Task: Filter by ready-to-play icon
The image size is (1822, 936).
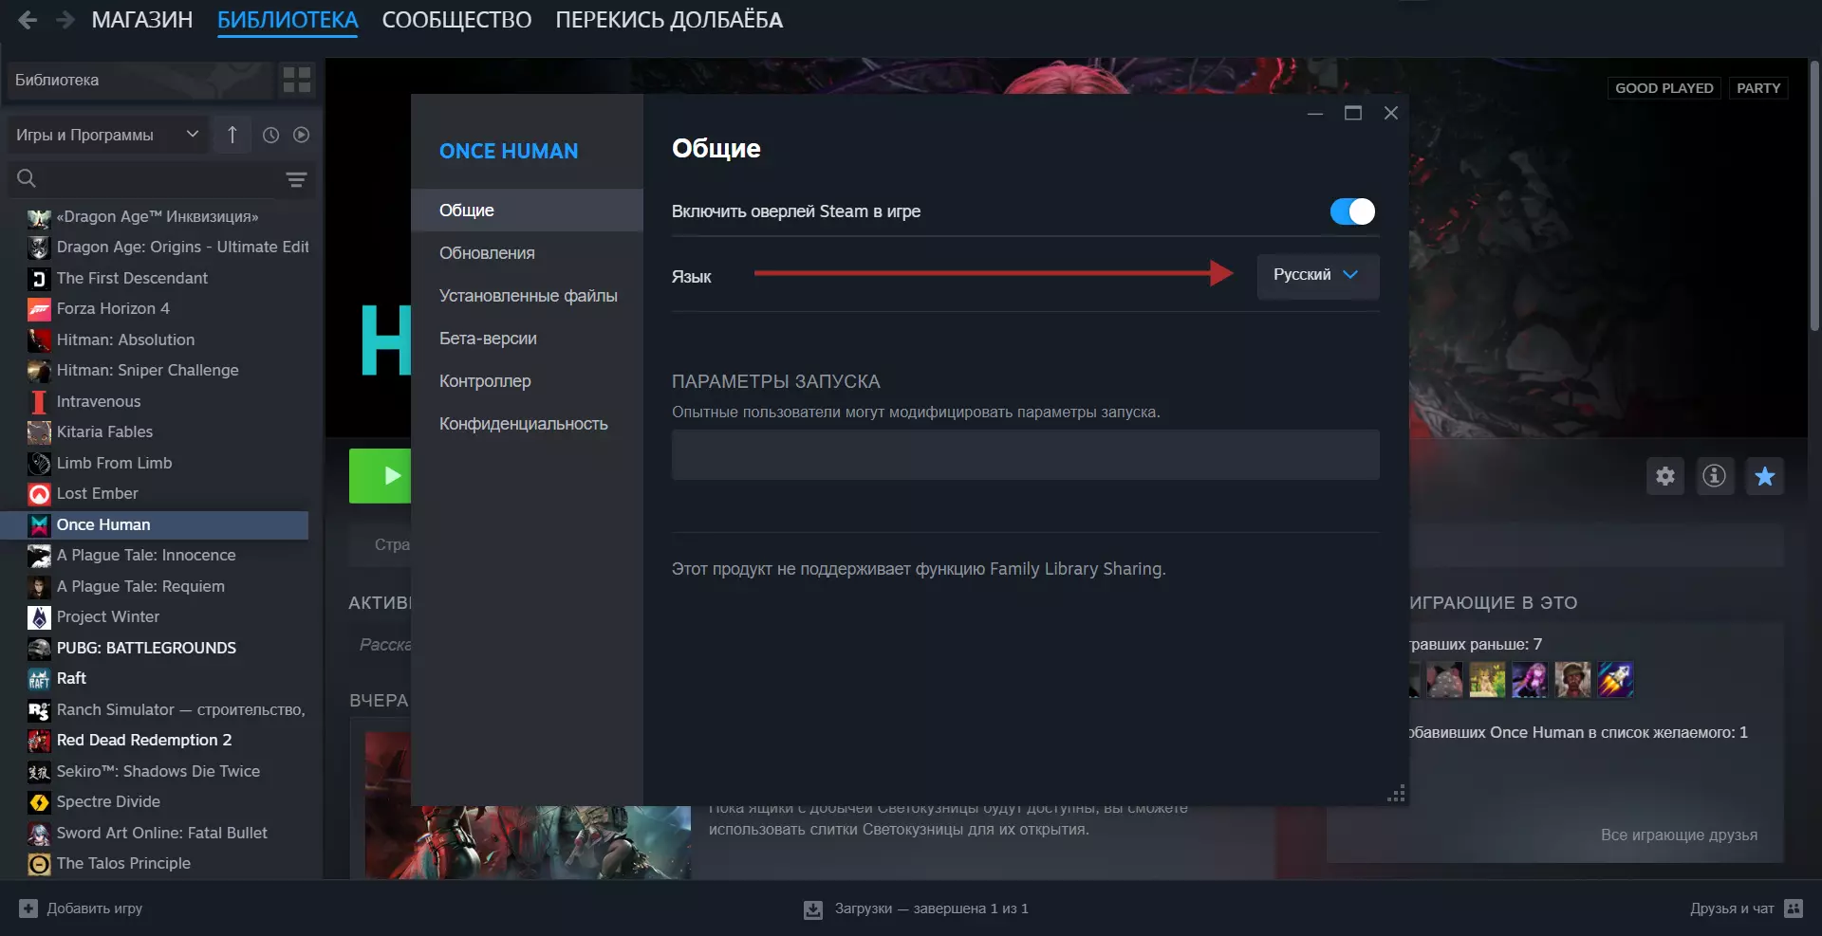Action: 302,135
